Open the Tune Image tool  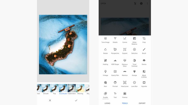click(x=105, y=40)
